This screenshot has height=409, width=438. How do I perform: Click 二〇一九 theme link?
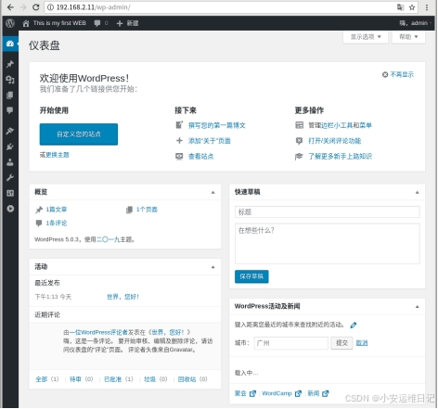click(108, 239)
